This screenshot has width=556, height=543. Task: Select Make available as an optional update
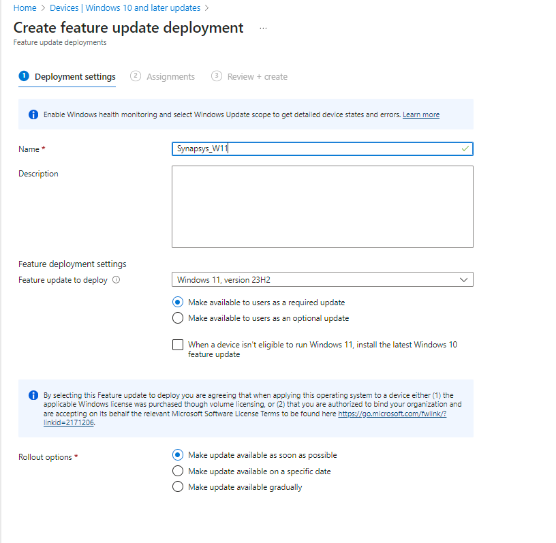[178, 318]
